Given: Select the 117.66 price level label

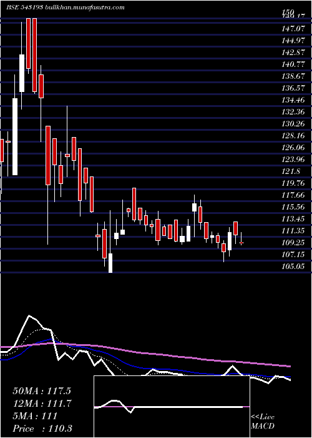Looking at the screenshot, I should (293, 195).
